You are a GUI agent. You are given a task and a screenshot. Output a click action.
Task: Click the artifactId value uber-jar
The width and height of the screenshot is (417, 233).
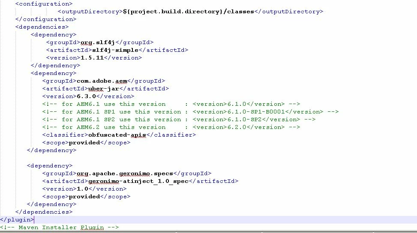click(103, 89)
